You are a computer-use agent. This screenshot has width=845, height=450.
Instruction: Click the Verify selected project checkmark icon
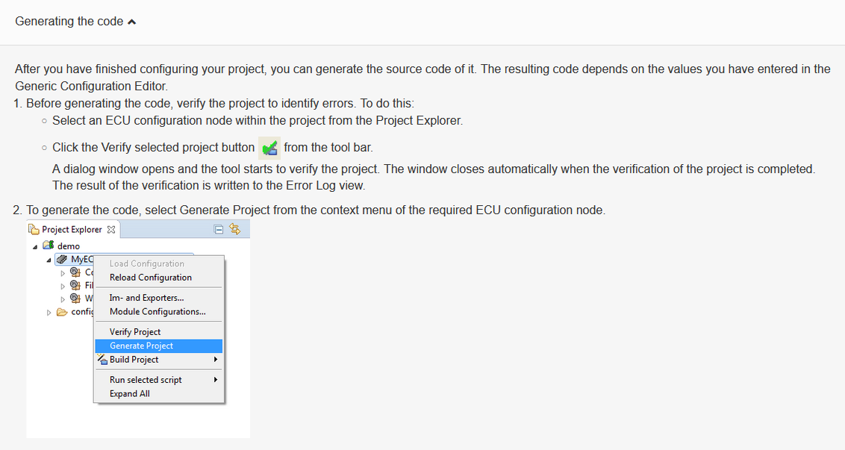click(269, 148)
